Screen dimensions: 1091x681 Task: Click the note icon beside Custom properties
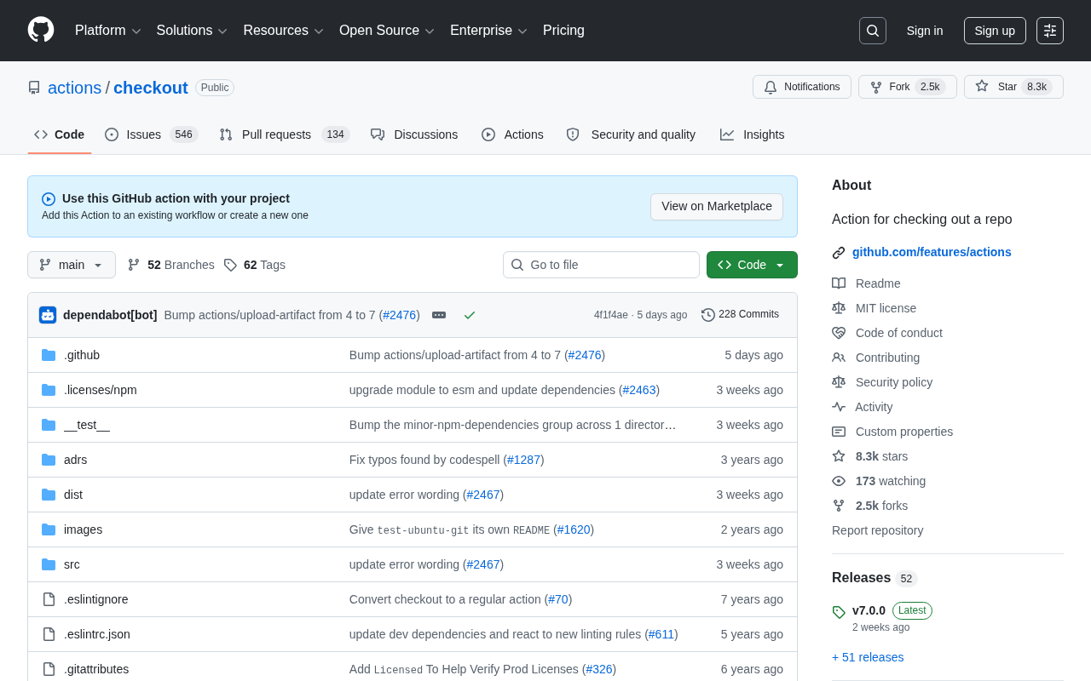pos(839,432)
